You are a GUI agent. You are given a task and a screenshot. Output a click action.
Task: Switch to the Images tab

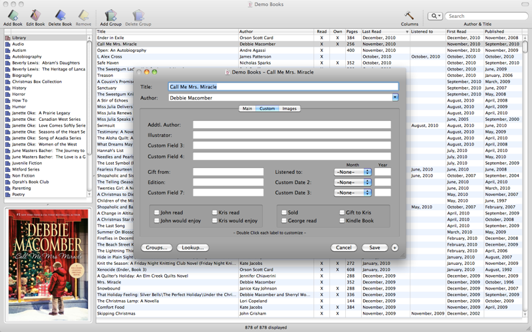click(x=289, y=108)
